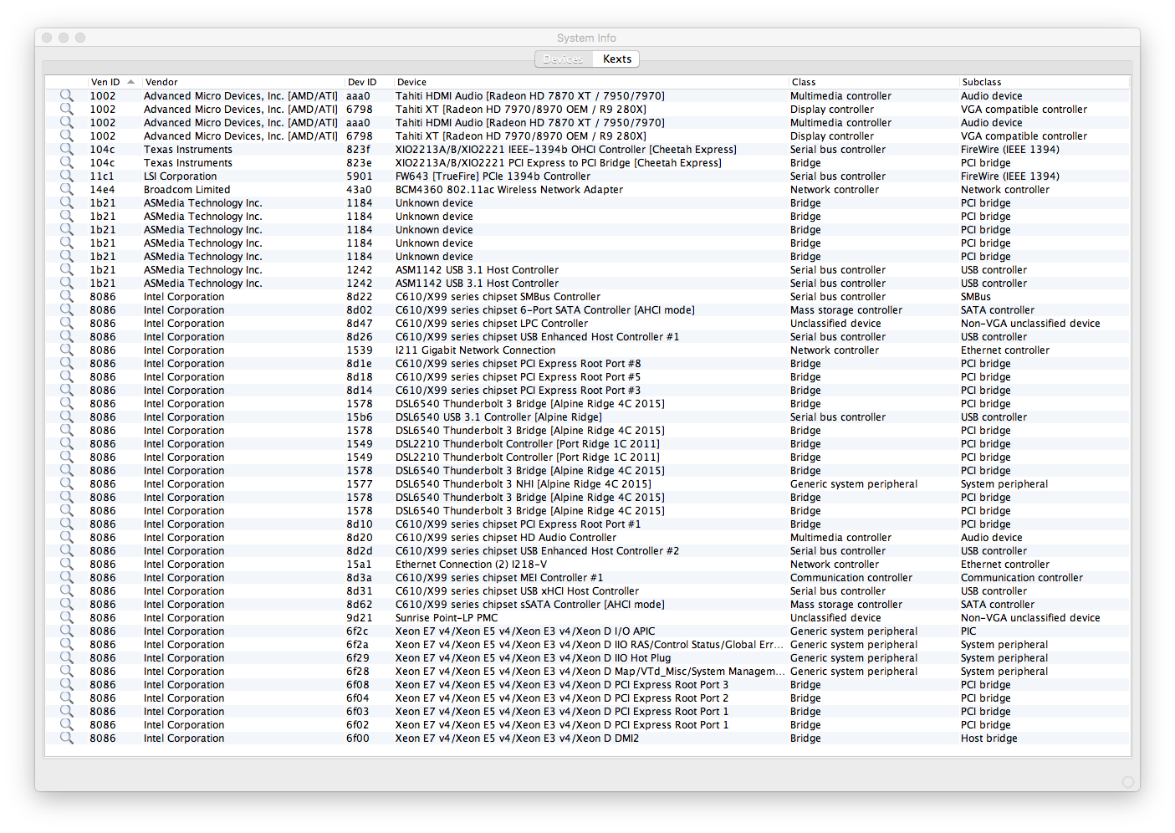Click the magnifier icon for Broadcom Limited row
This screenshot has height=833, width=1175.
[66, 190]
